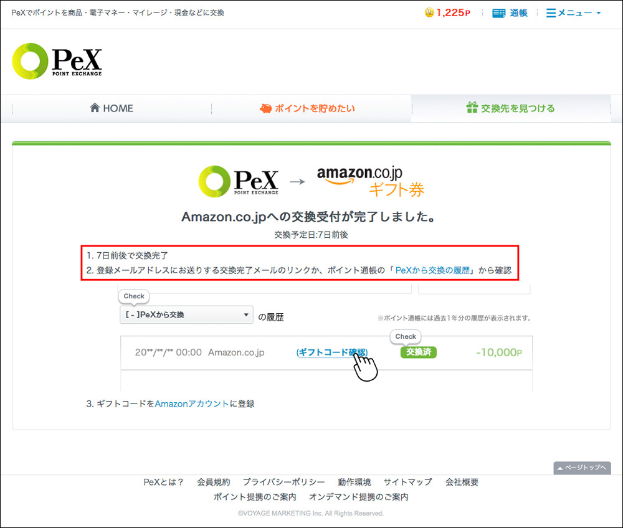
Task: Click the gold coin points icon
Action: pyautogui.click(x=429, y=12)
